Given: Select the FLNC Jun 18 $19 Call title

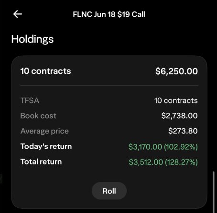Looking at the screenshot, I should pos(109,14).
